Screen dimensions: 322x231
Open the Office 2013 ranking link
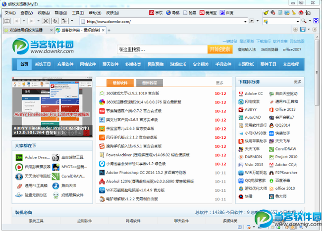point(285,109)
